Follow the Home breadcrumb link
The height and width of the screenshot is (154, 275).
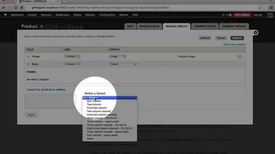(x=27, y=36)
